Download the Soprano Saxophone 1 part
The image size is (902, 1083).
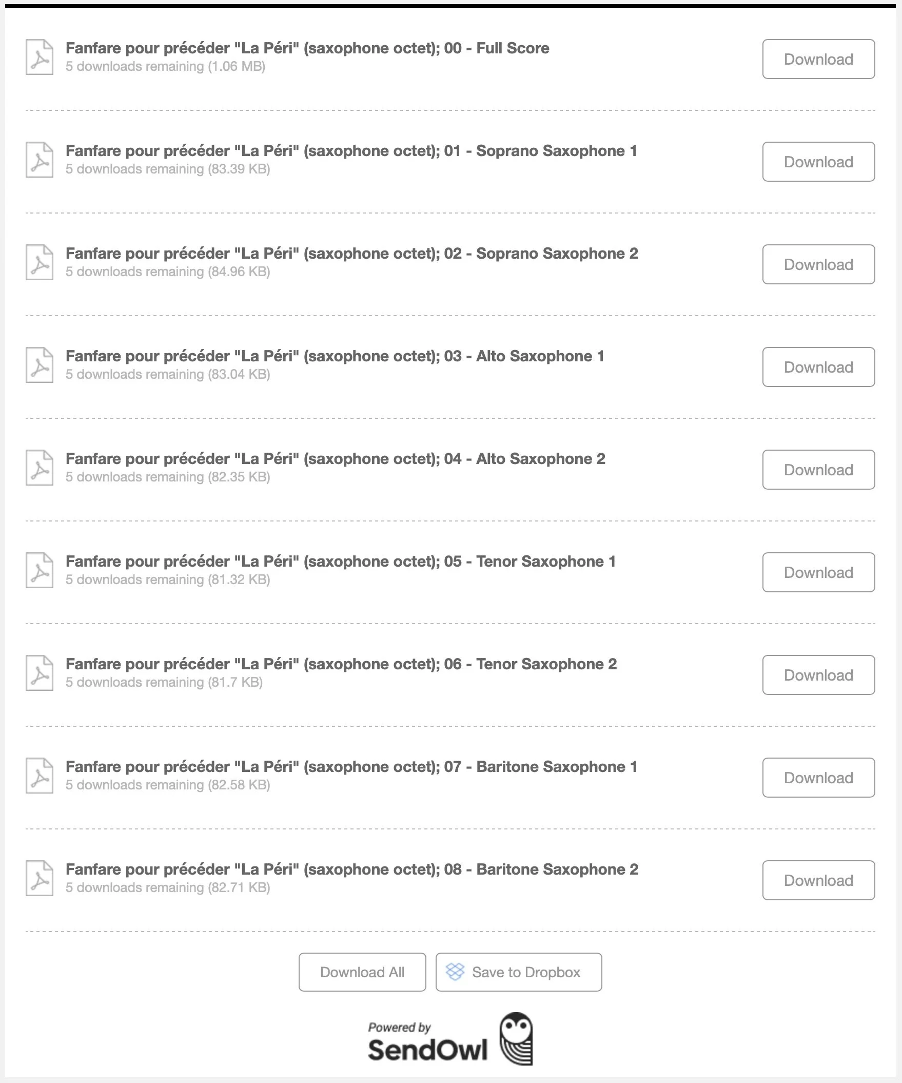point(818,162)
